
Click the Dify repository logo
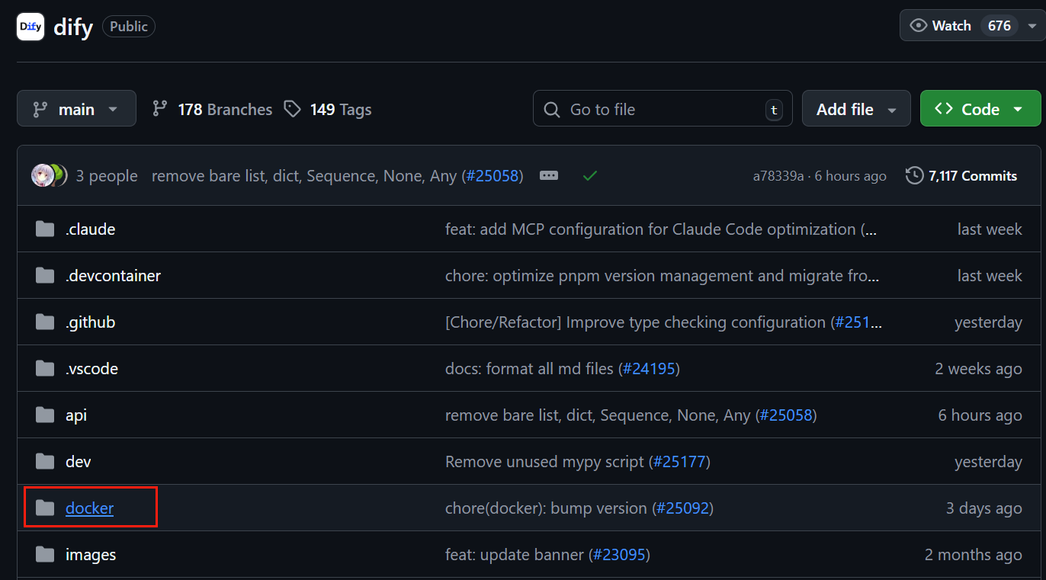pyautogui.click(x=30, y=27)
